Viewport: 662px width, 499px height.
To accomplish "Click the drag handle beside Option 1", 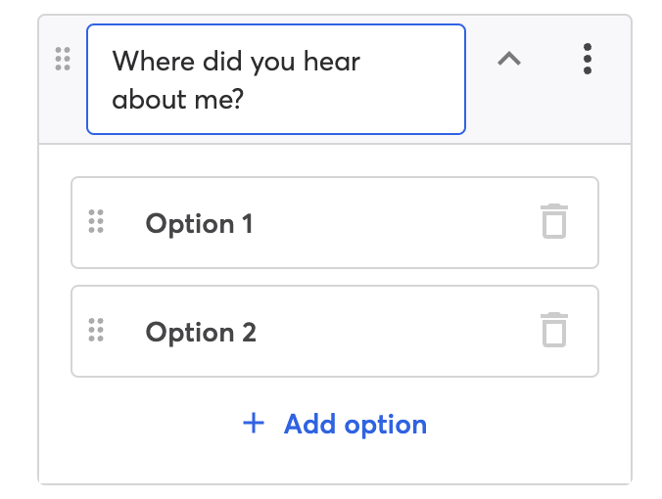I will [96, 221].
